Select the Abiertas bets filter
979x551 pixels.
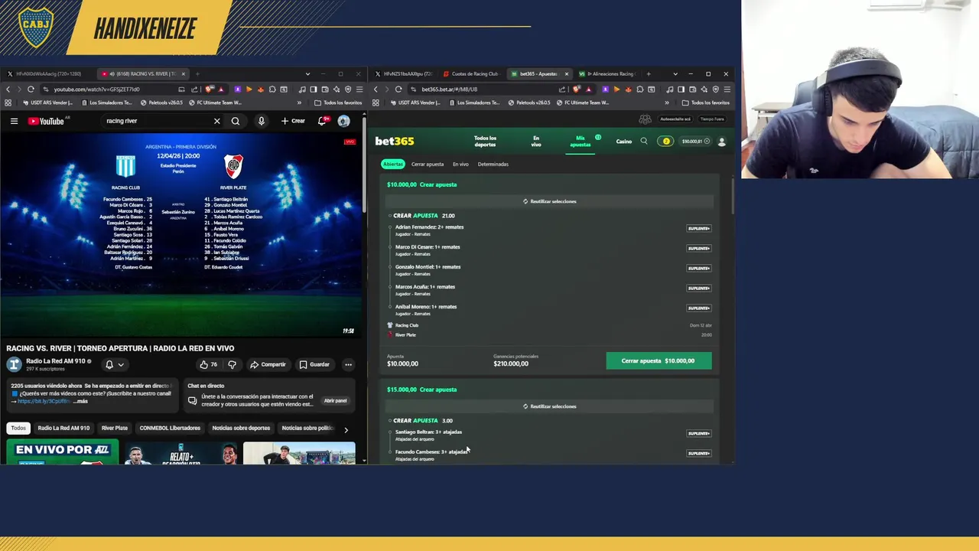click(x=393, y=164)
